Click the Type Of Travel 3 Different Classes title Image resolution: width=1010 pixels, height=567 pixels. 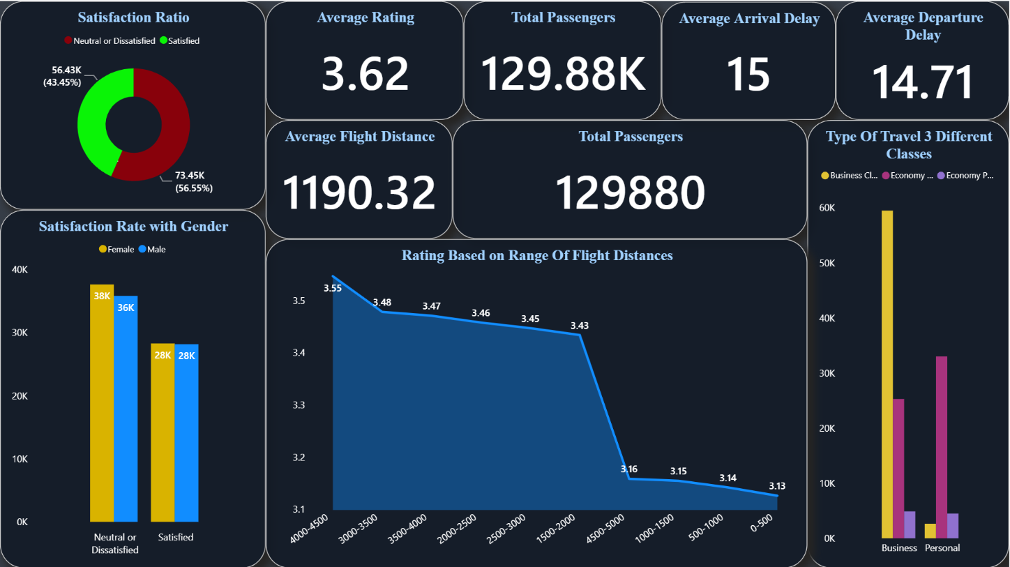pos(909,145)
